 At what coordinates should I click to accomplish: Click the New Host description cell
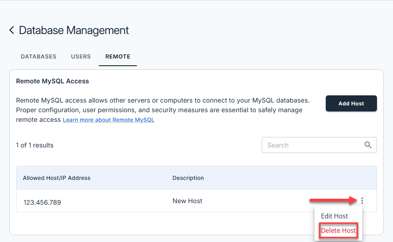[187, 201]
